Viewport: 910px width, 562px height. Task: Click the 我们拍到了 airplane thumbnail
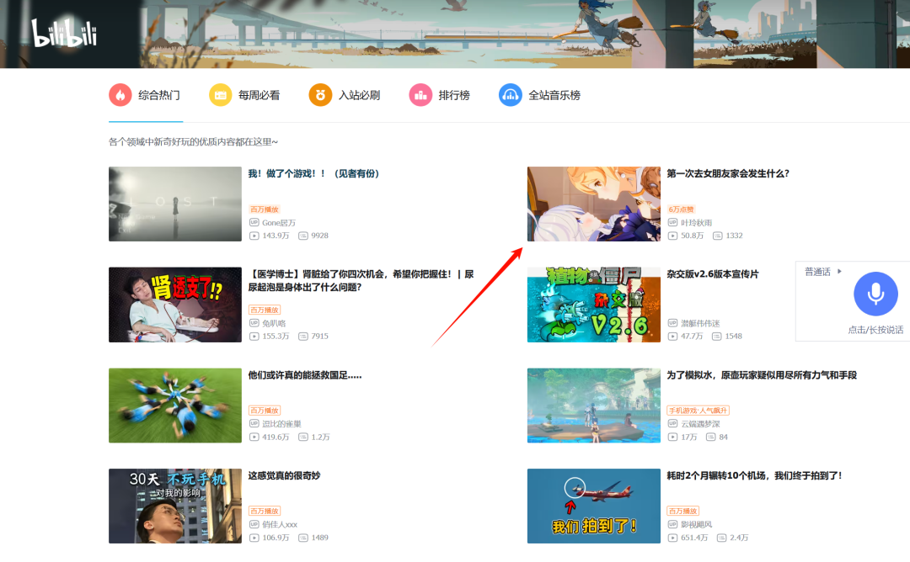594,506
